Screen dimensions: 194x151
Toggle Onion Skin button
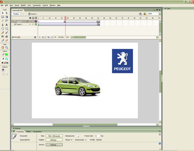[43, 37]
